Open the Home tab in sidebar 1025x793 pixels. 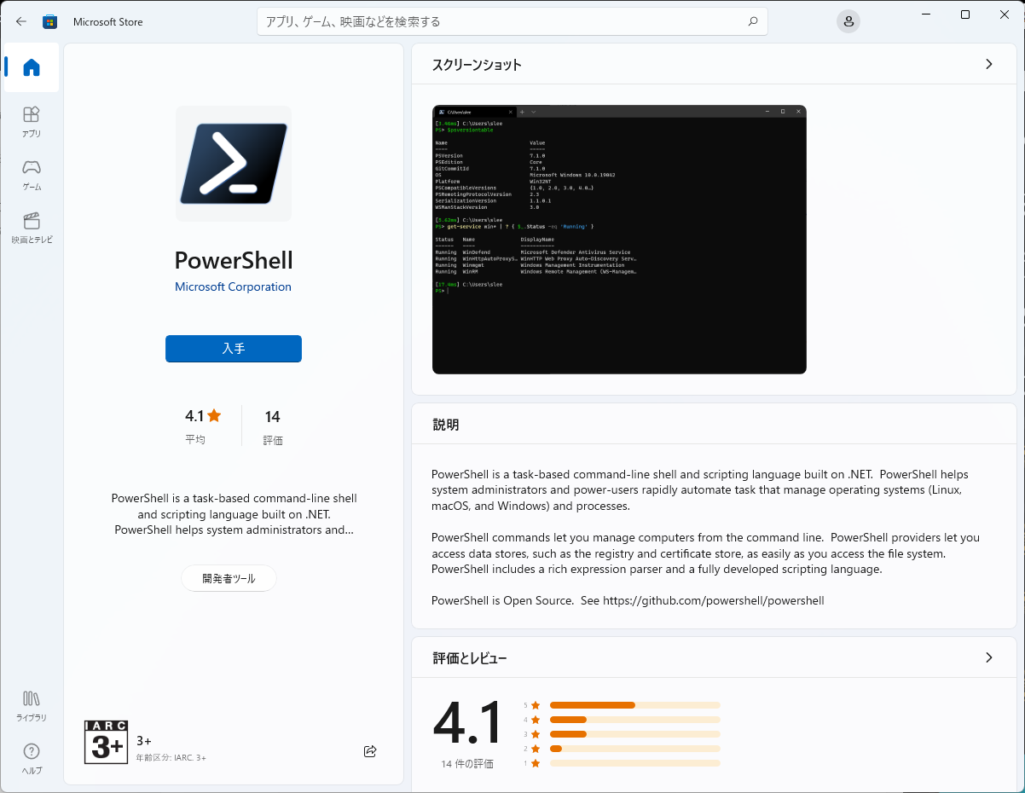click(32, 67)
